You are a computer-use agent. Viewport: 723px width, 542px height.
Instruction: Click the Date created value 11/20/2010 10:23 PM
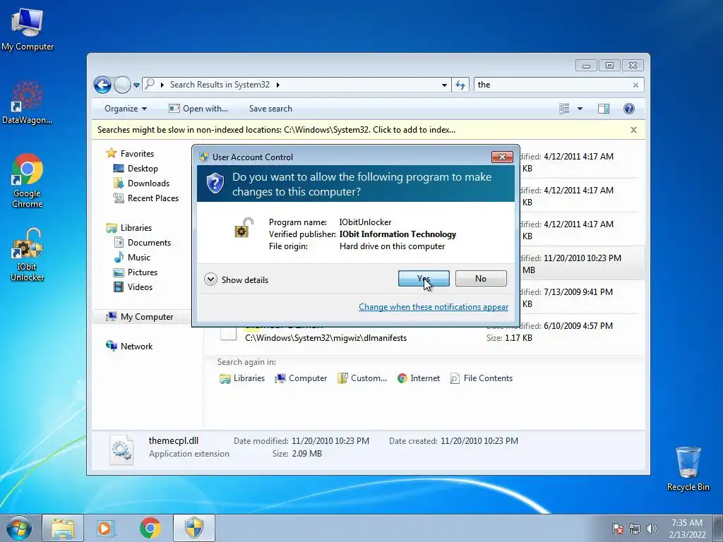(479, 441)
